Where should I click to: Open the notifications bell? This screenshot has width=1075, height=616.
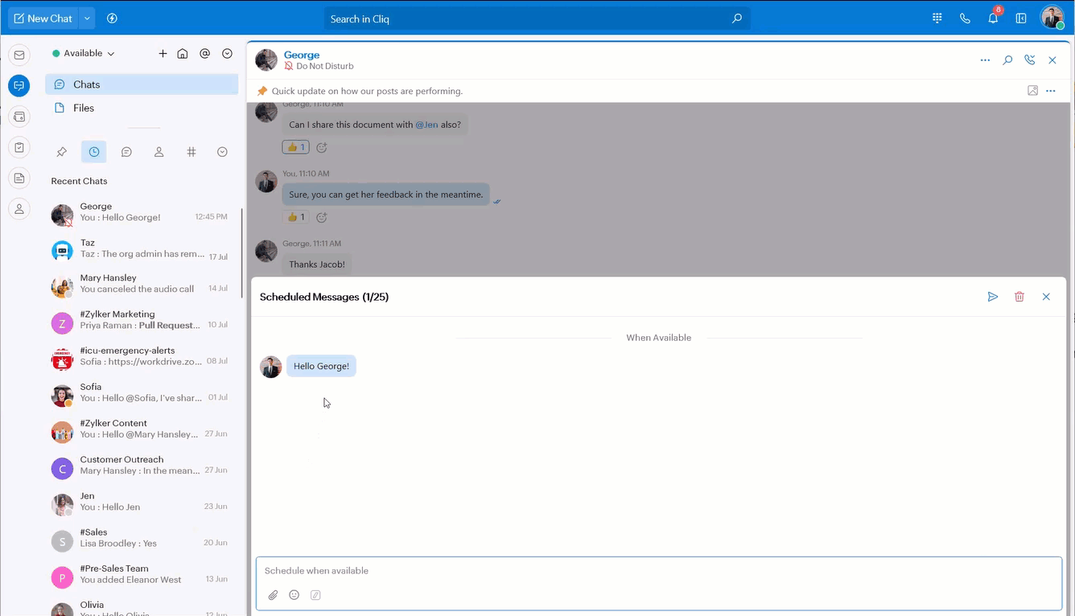point(993,18)
